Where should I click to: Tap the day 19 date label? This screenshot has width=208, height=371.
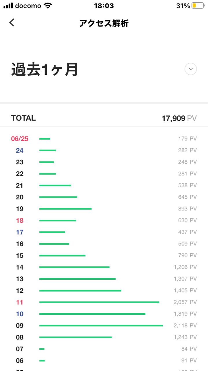pos(20,209)
